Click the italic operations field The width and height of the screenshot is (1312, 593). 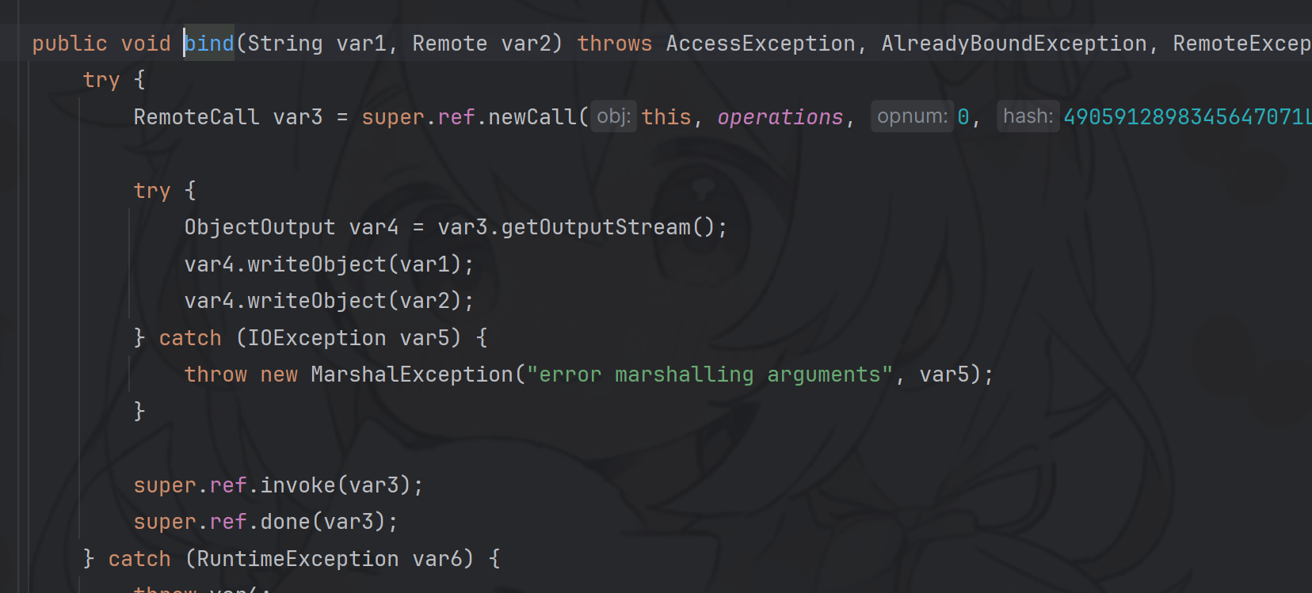tap(780, 117)
